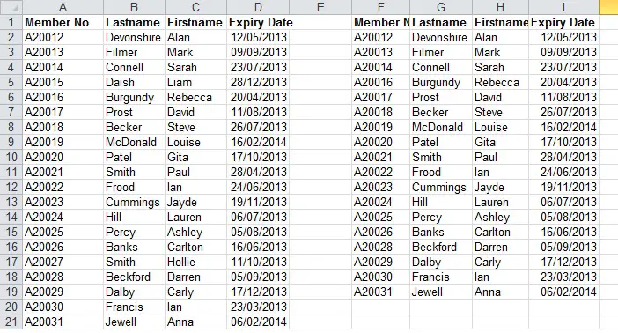
Task: Click the Lastname header in column G
Action: [x=441, y=23]
